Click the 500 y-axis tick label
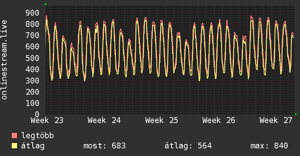The width and height of the screenshot is (300, 156). pos(32,58)
